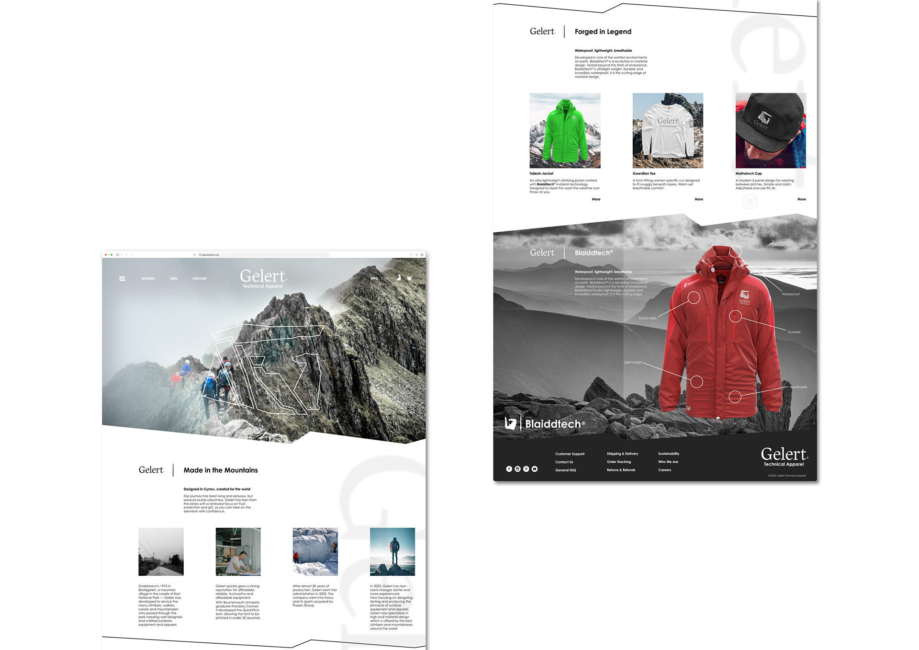This screenshot has height=650, width=919.
Task: Click the Durable hotspot circle on jacket chest
Action: click(x=736, y=316)
